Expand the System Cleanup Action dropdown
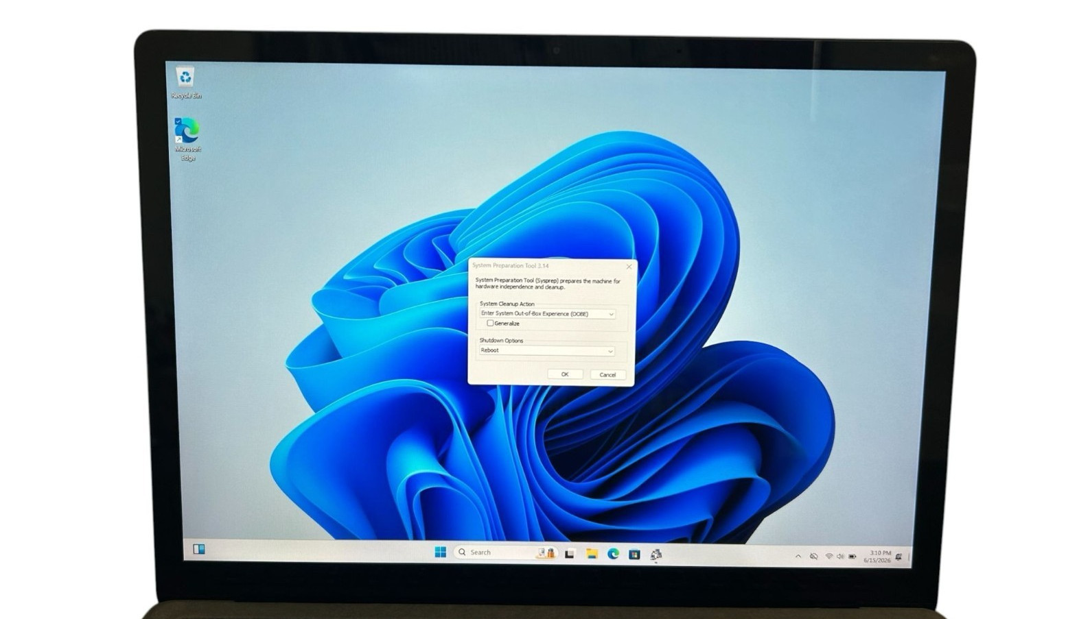This screenshot has width=1090, height=619. tap(548, 314)
